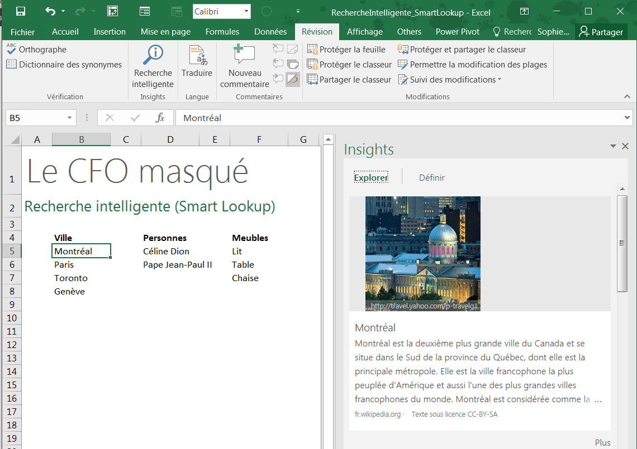Click the Partager share button
The image size is (637, 449).
pyautogui.click(x=601, y=32)
